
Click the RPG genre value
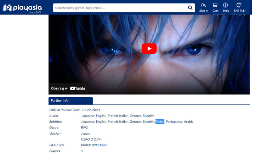[84, 128]
